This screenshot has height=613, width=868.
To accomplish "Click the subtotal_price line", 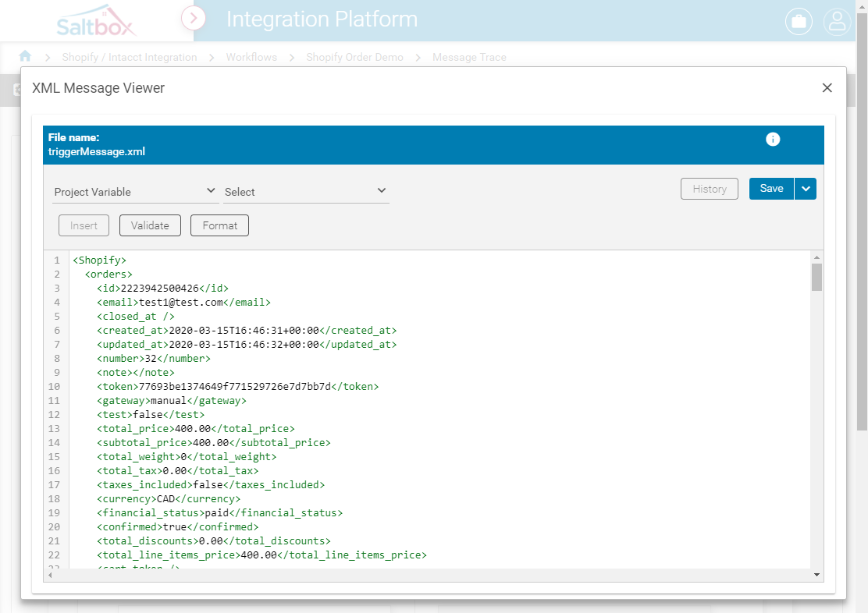I will tap(214, 443).
